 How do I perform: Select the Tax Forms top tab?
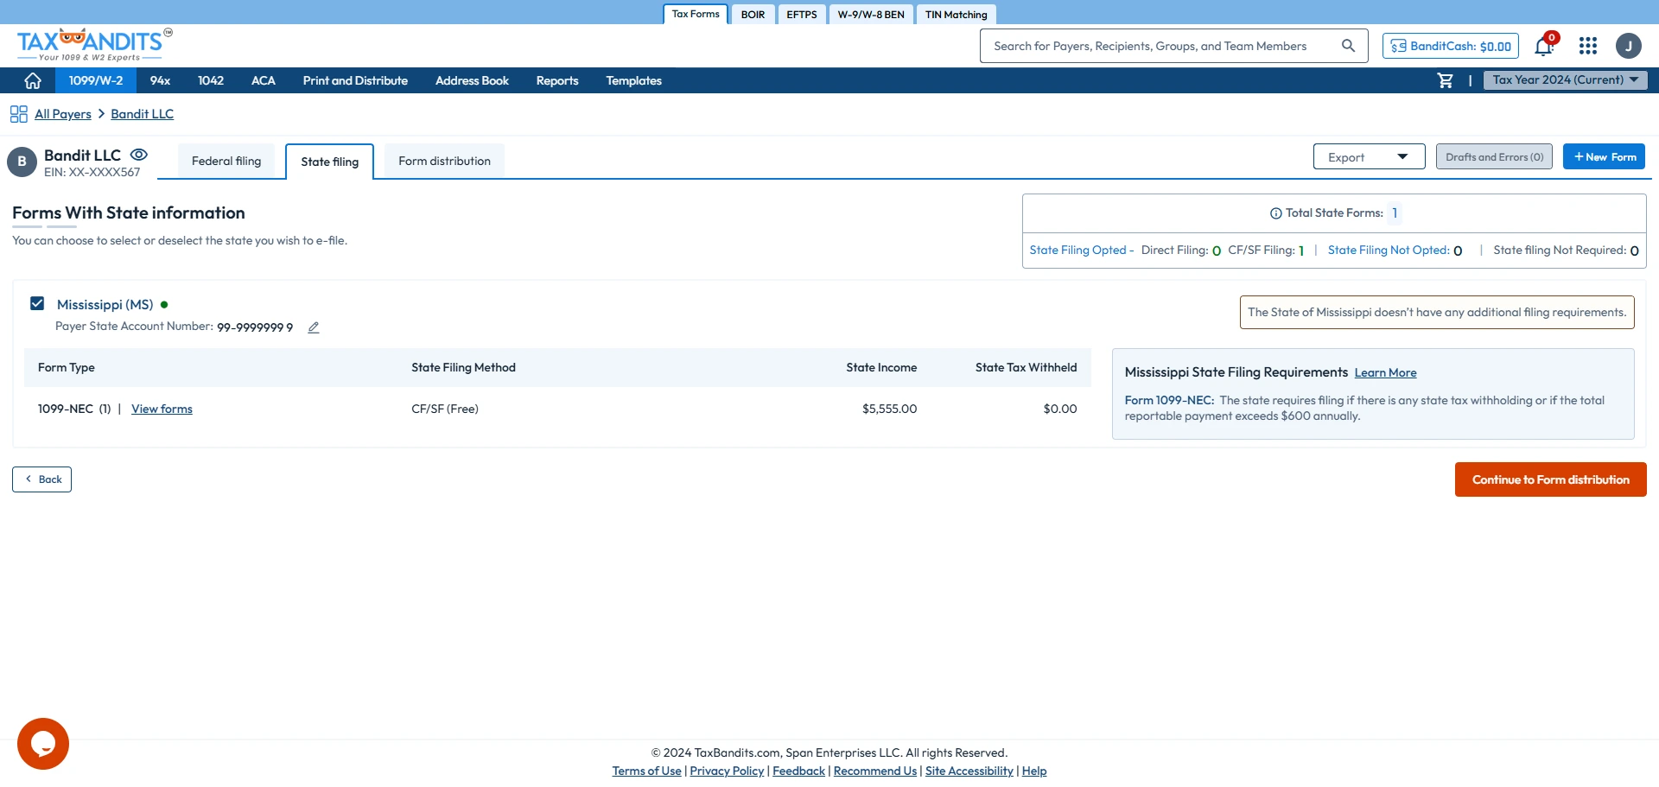696,14
